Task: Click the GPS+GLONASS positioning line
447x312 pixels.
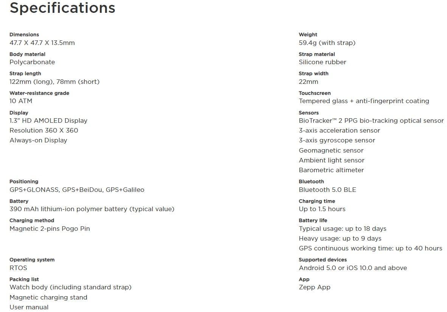Action: [77, 190]
